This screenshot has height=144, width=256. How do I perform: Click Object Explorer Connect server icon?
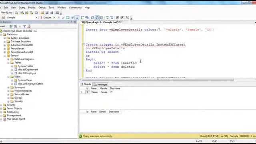pyautogui.click(x=11, y=26)
